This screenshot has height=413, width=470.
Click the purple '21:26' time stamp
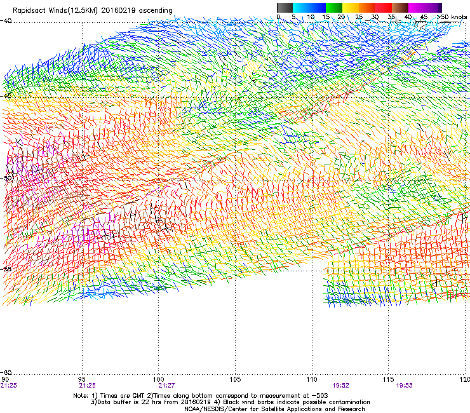click(87, 386)
